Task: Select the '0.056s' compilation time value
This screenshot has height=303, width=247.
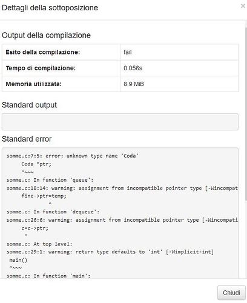Action: coord(133,68)
